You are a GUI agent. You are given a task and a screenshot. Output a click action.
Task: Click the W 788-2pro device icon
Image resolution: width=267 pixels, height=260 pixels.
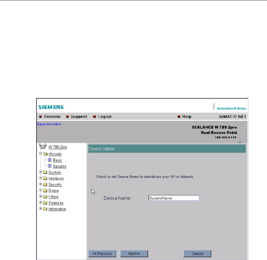pyautogui.click(x=43, y=146)
